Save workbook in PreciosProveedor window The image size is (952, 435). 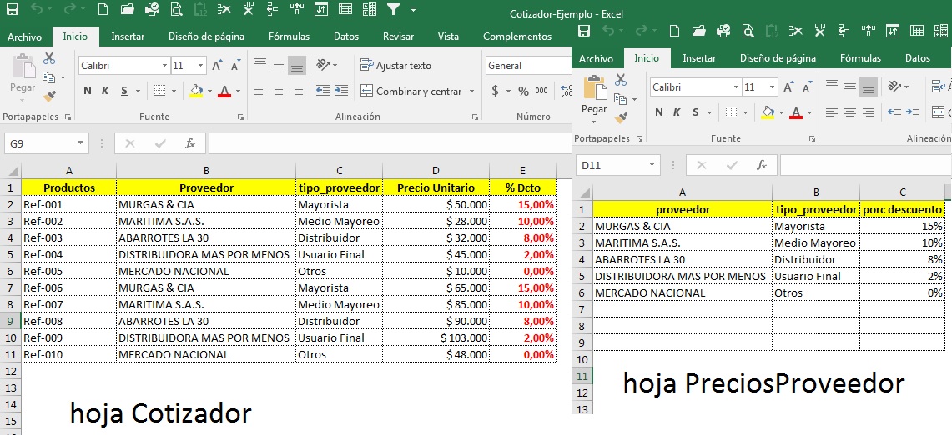coord(583,31)
